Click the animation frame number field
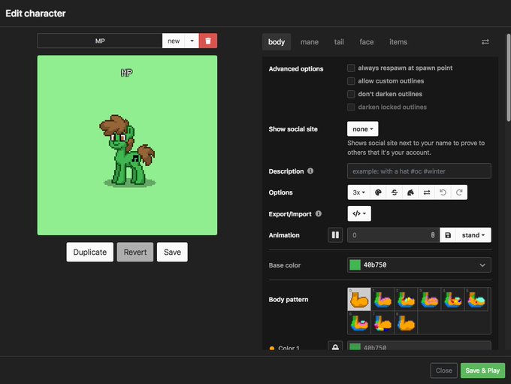This screenshot has height=384, width=511. pyautogui.click(x=393, y=235)
